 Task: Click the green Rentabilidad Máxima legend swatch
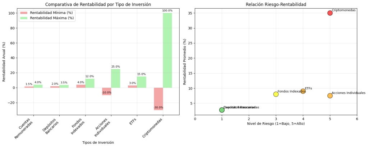click(24, 18)
